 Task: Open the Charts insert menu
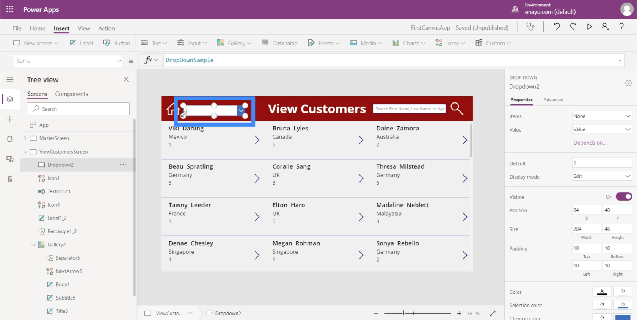(409, 43)
